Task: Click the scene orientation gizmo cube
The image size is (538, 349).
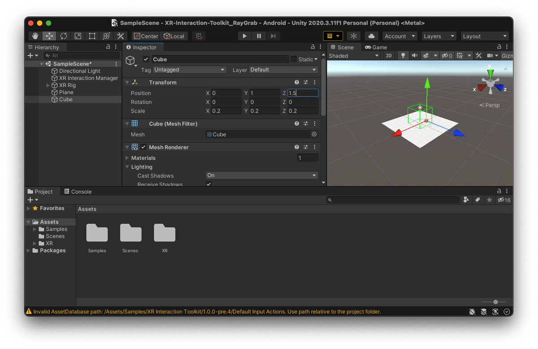Action: tap(490, 84)
